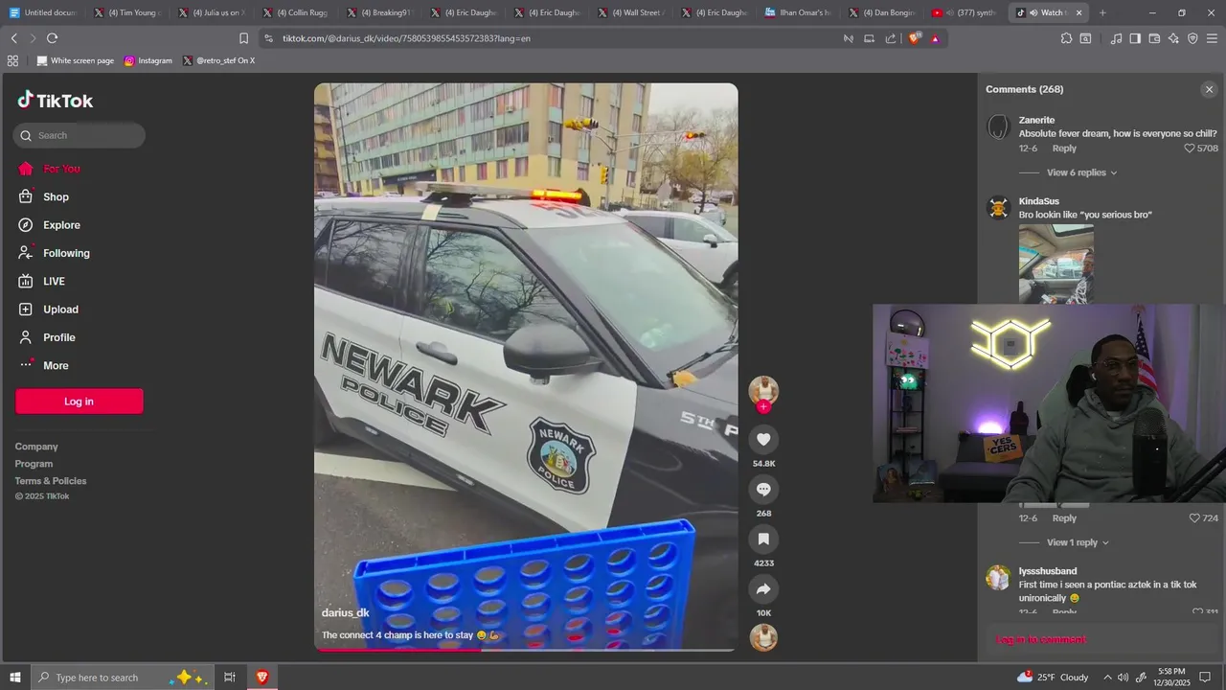Switch to the Untitled document tab

(x=42, y=12)
